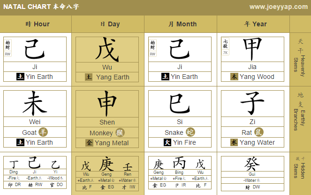The width and height of the screenshot is (311, 195).
Task: Open the www.joeyyap.com link
Action: (279, 7)
